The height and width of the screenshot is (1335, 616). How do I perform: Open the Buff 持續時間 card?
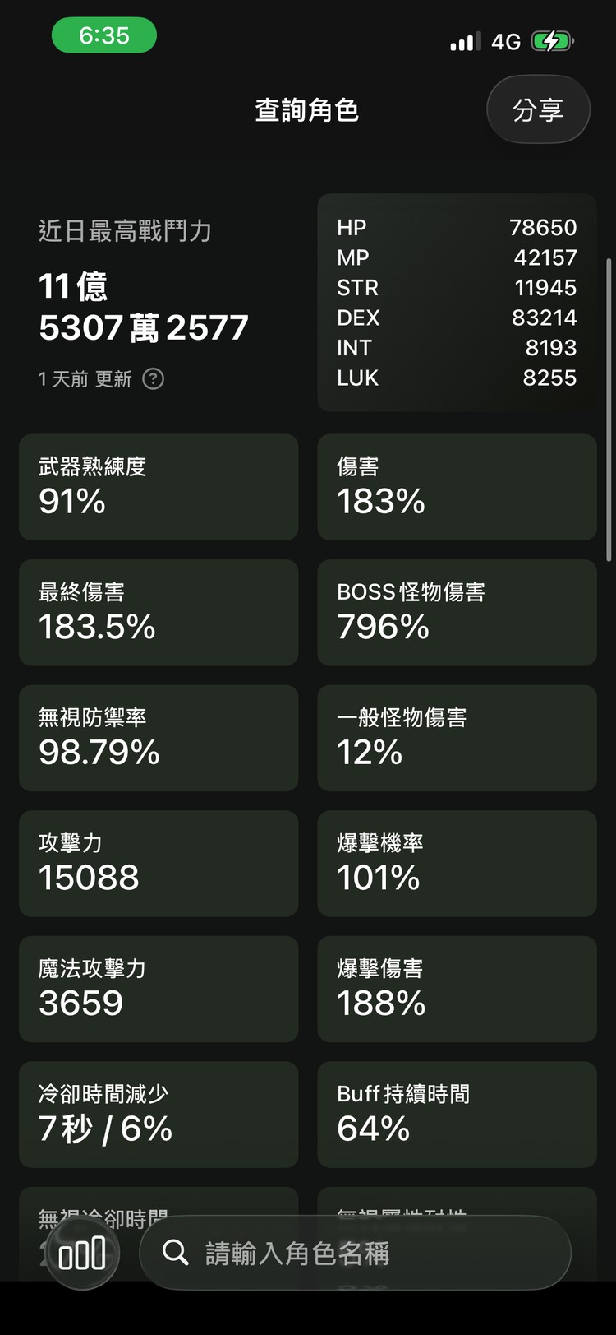point(457,1115)
